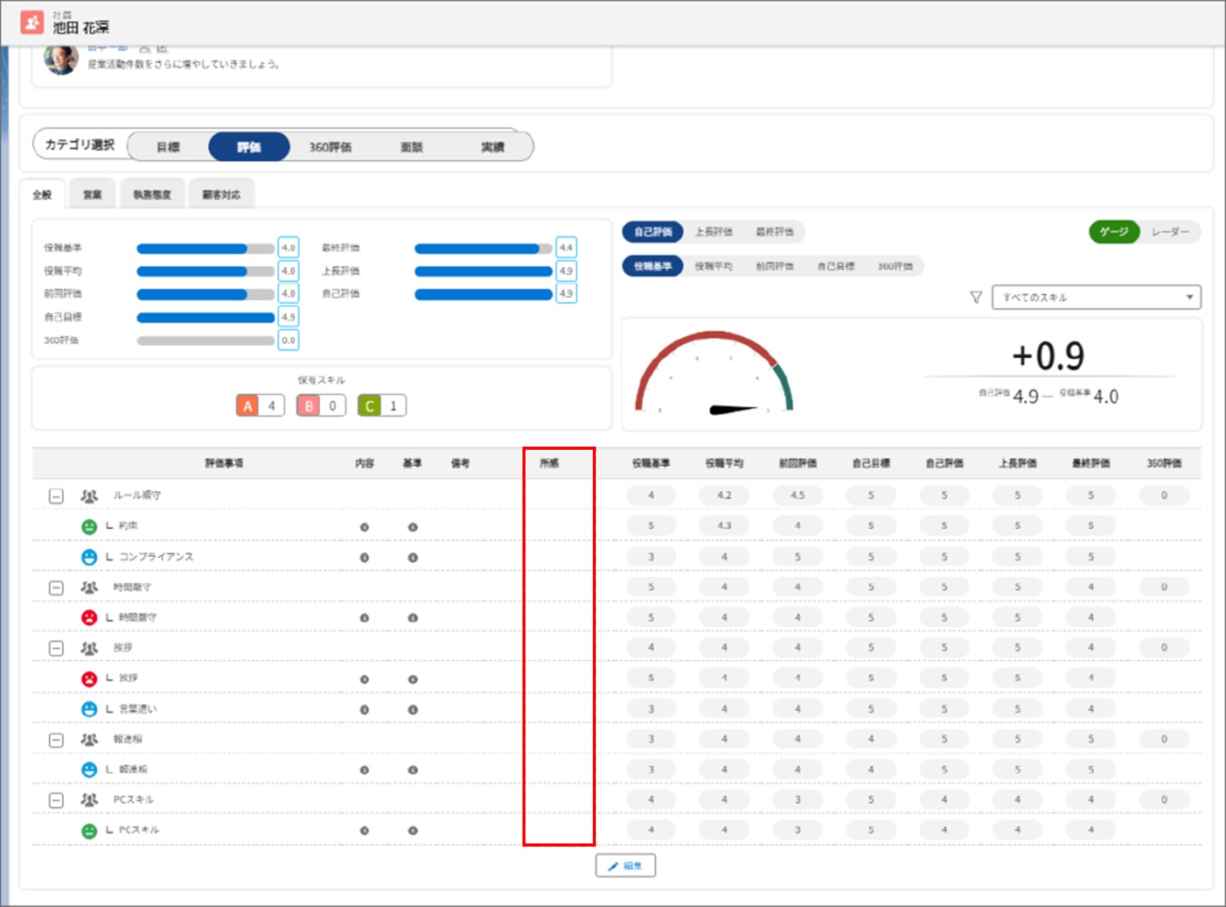Click the blue smiley icon for コンプライアンス row

tap(90, 557)
